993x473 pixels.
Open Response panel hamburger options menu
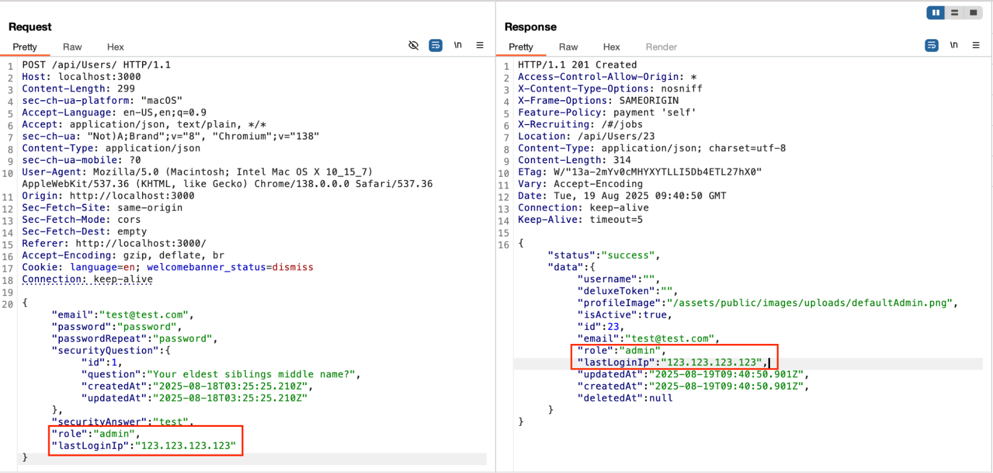click(976, 46)
